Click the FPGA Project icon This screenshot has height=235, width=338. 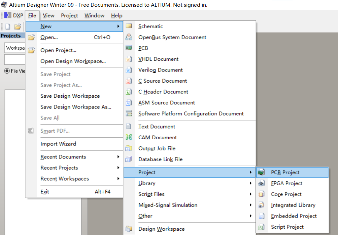[262, 183]
